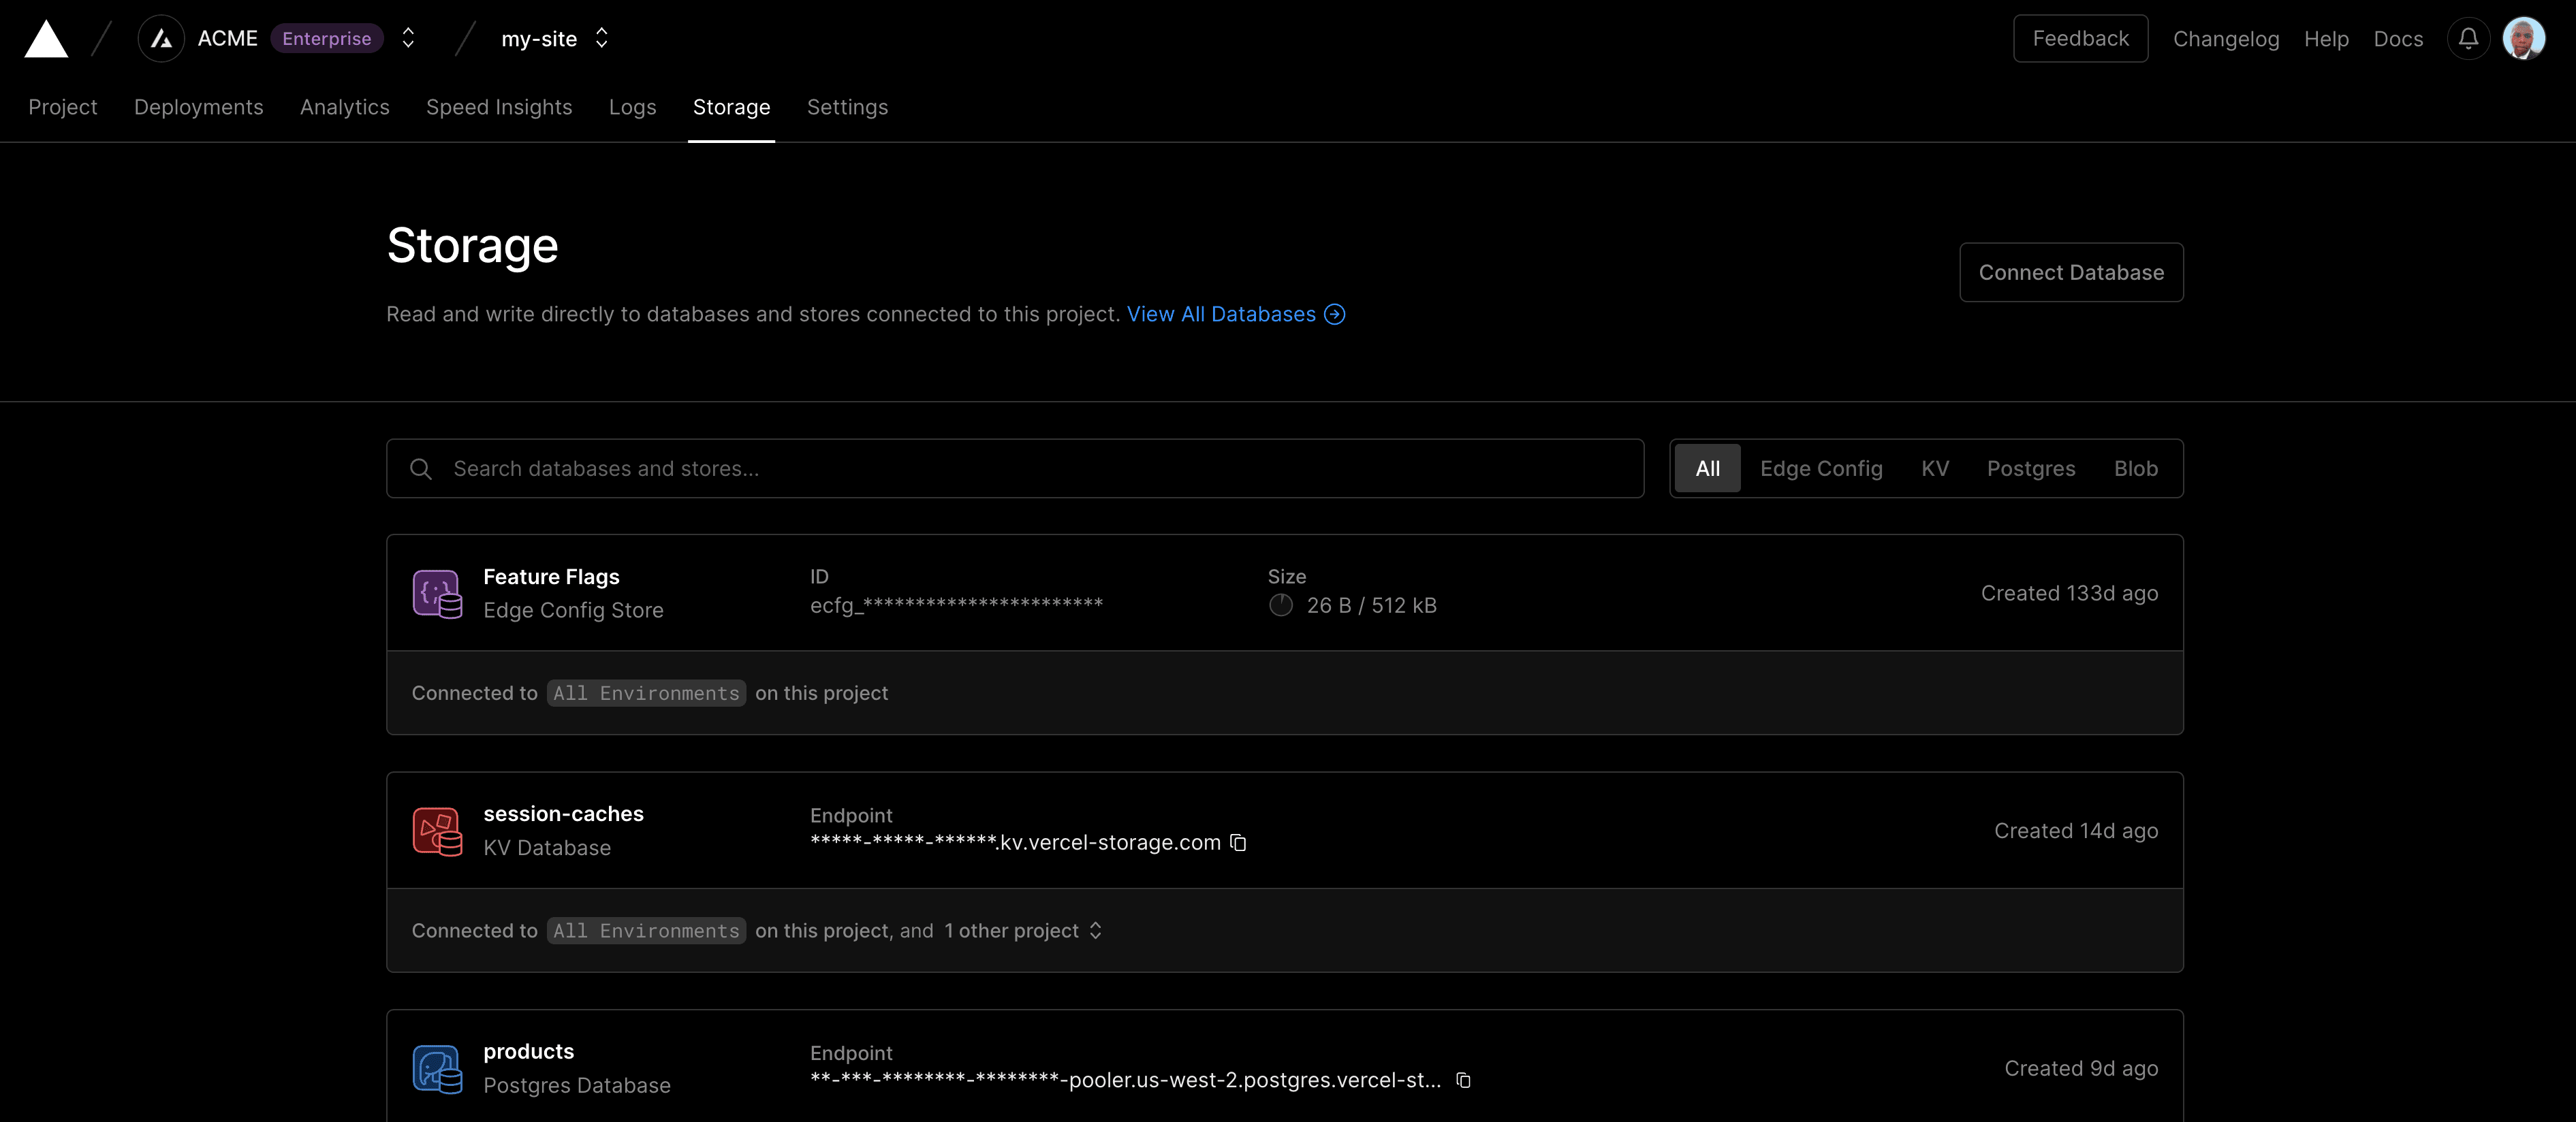
Task: Click the Vercel triangle logo
Action: pyautogui.click(x=46, y=39)
